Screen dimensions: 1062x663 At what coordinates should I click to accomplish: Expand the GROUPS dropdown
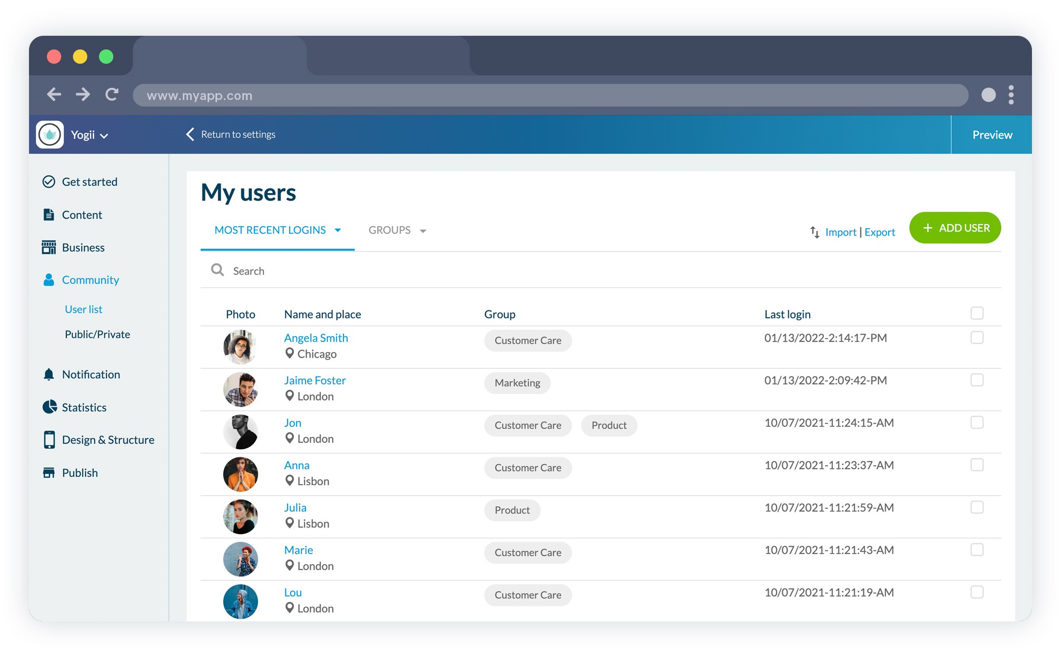point(396,230)
